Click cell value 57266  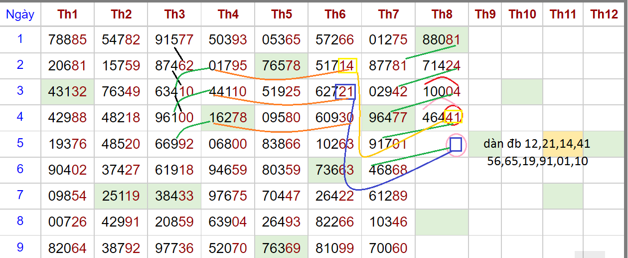click(x=335, y=39)
